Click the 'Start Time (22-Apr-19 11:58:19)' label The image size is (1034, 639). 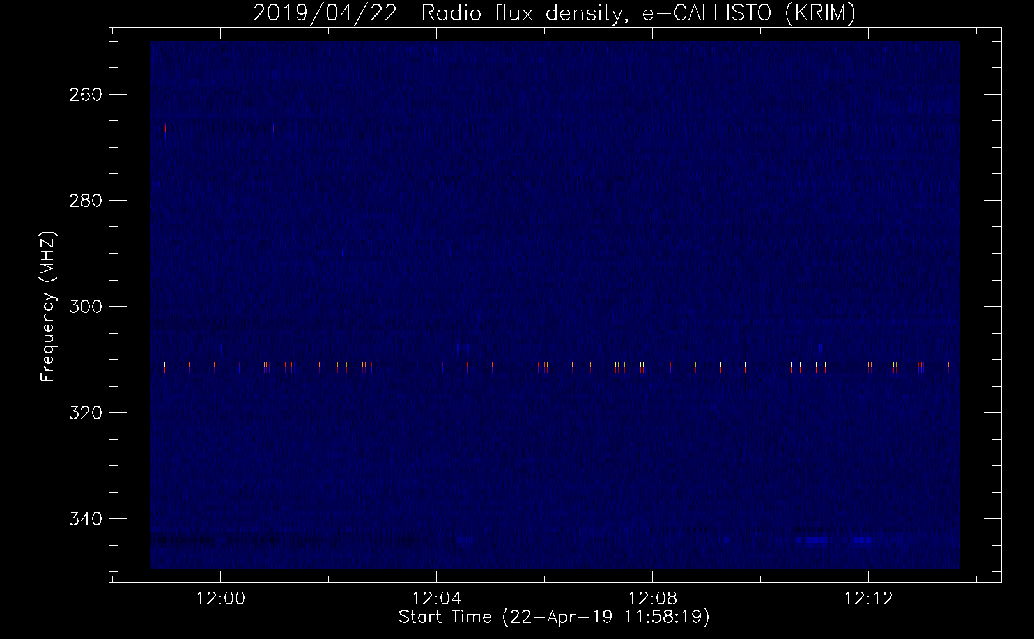(x=554, y=617)
